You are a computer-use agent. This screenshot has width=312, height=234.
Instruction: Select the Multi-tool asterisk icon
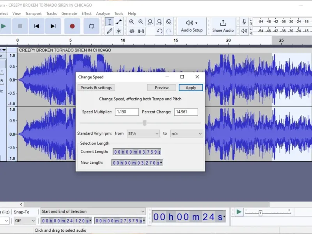click(119, 31)
